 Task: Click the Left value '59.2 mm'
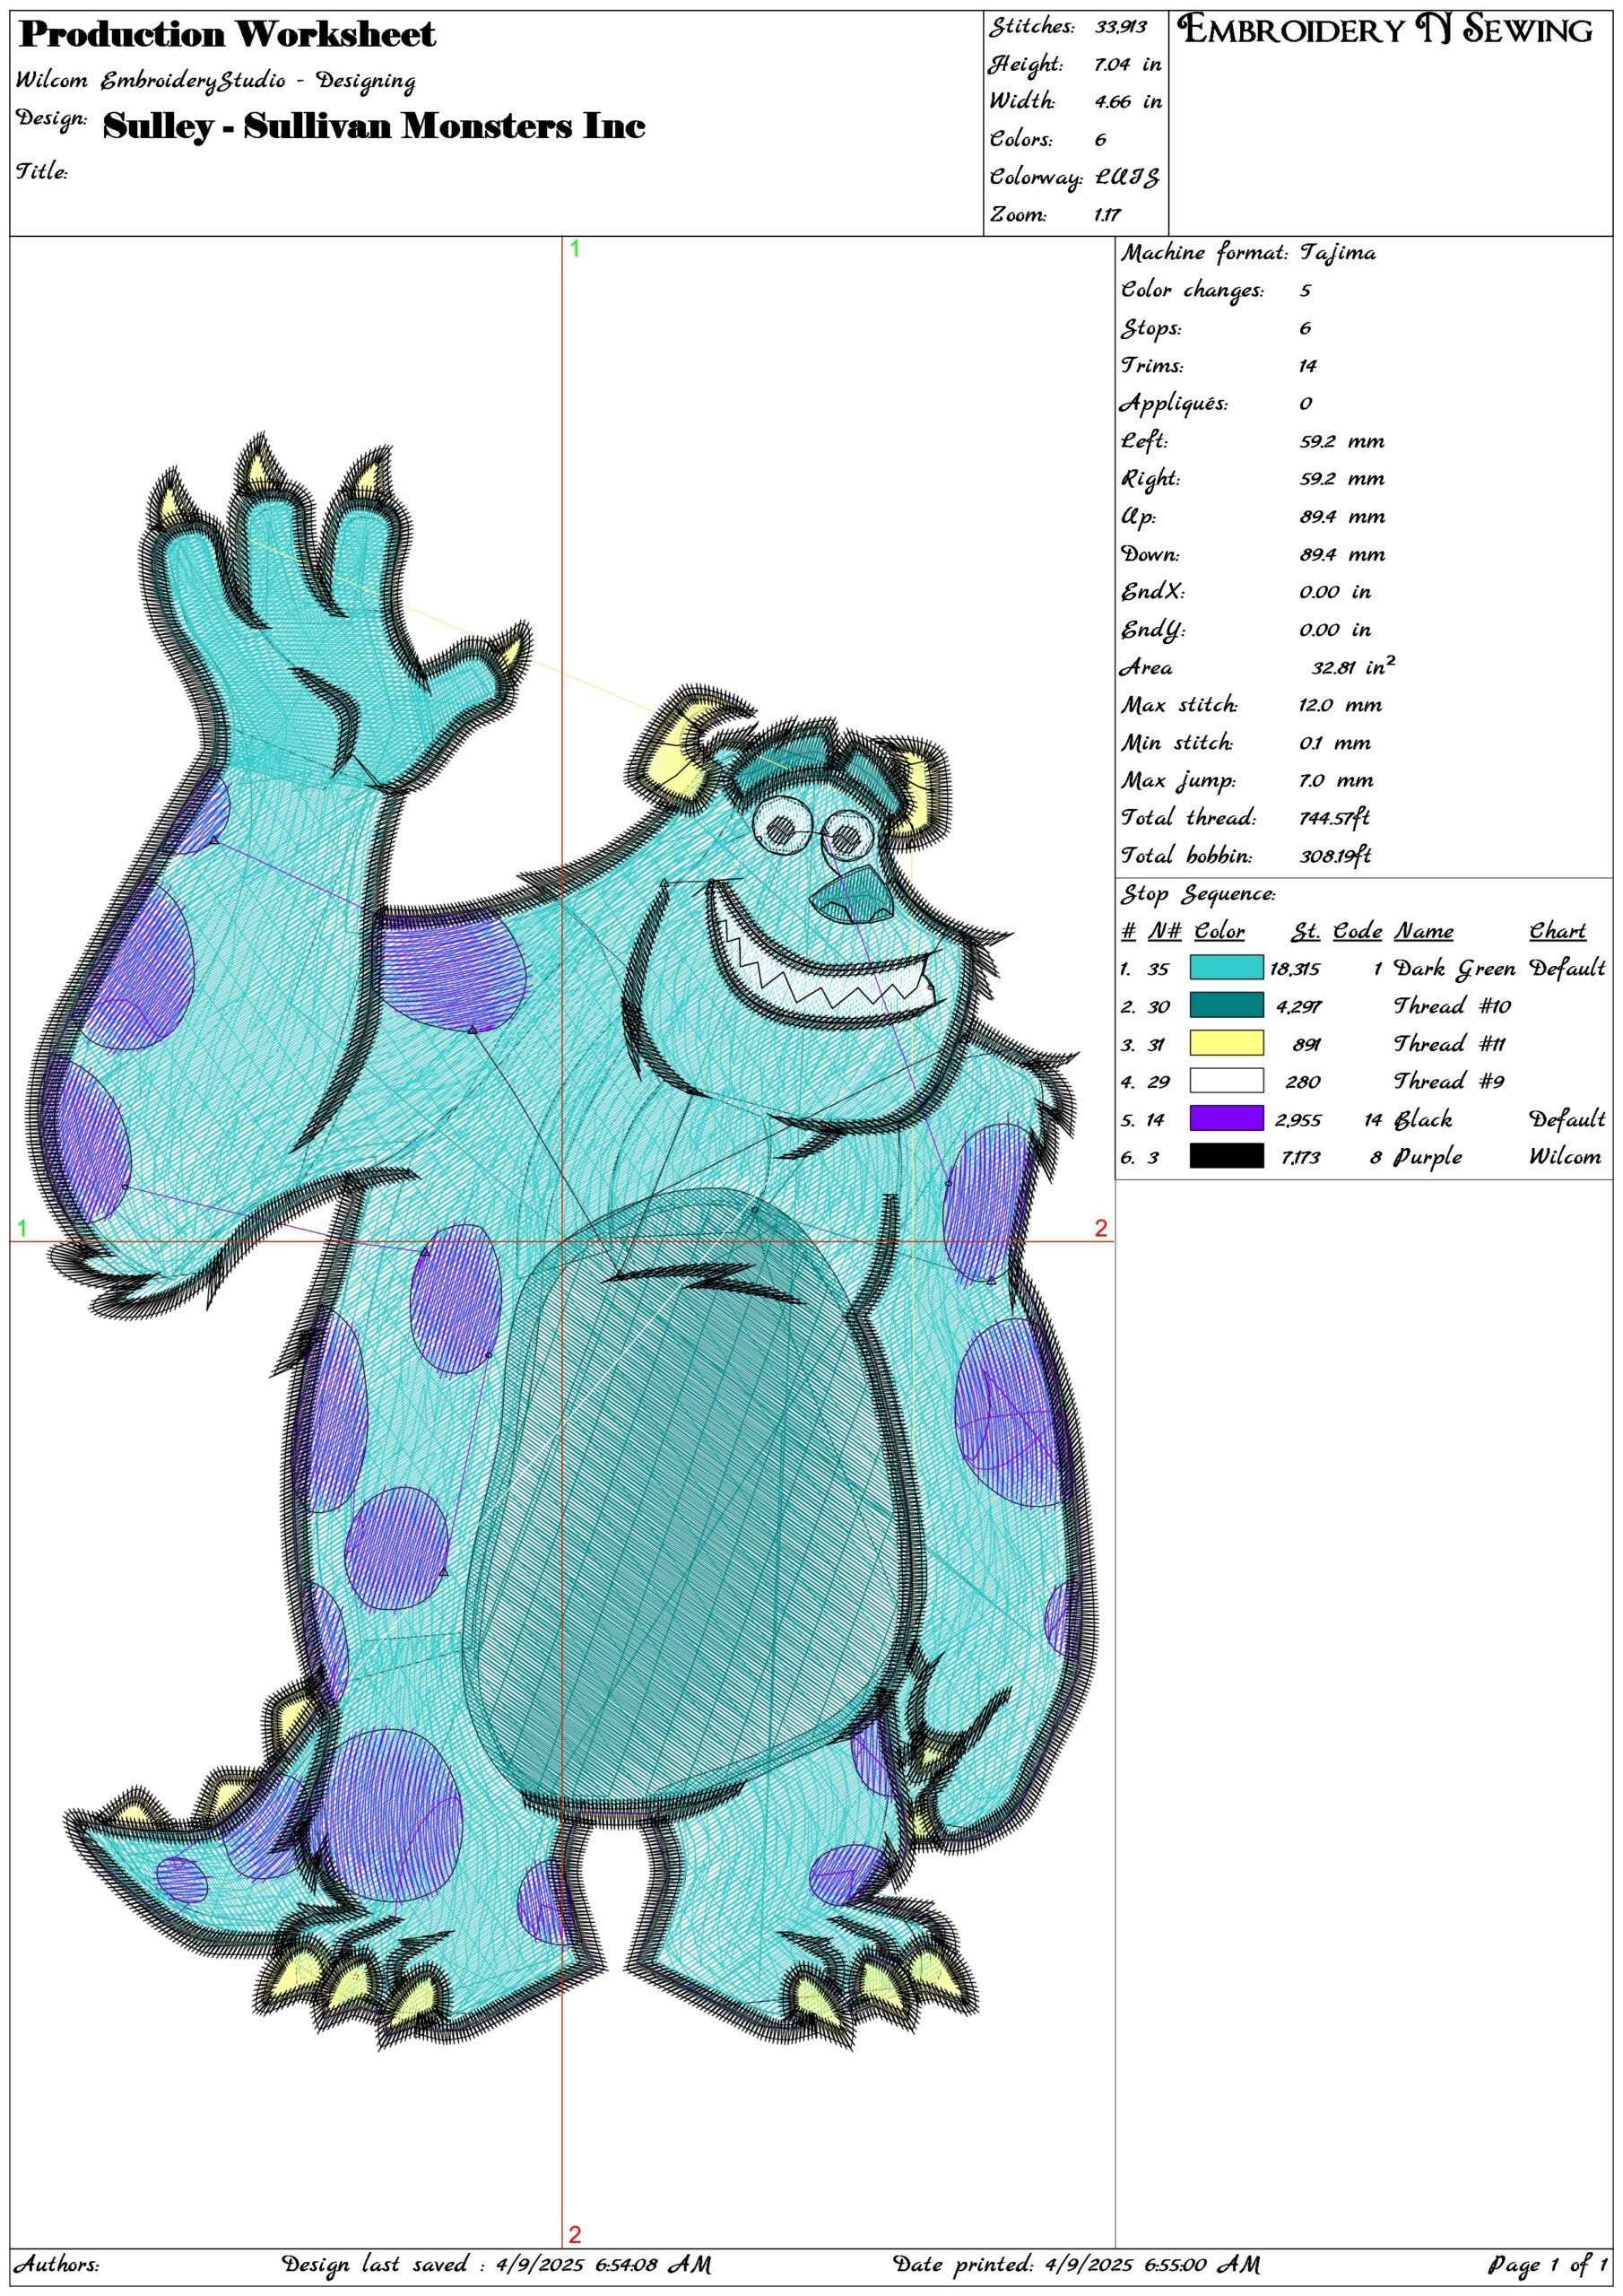[x=1342, y=441]
